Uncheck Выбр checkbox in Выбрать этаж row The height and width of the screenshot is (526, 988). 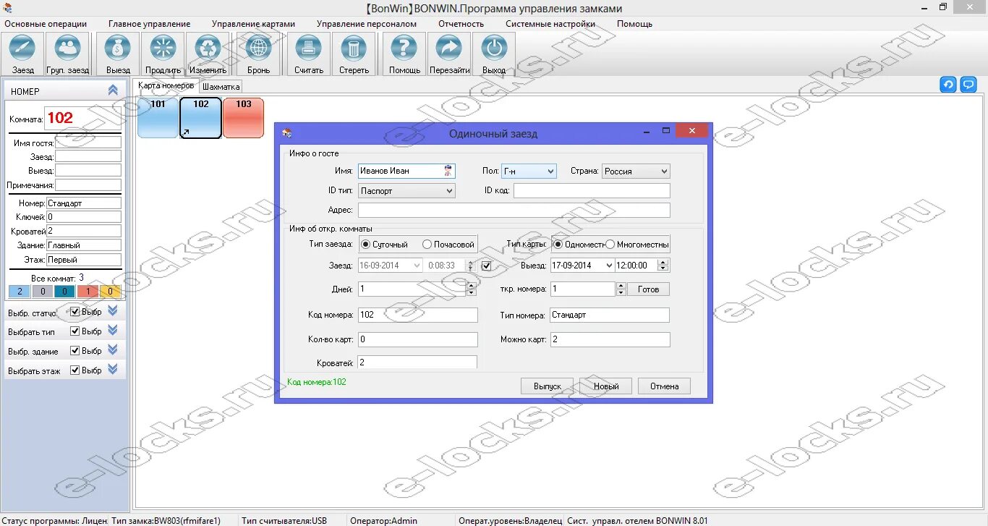(x=74, y=370)
